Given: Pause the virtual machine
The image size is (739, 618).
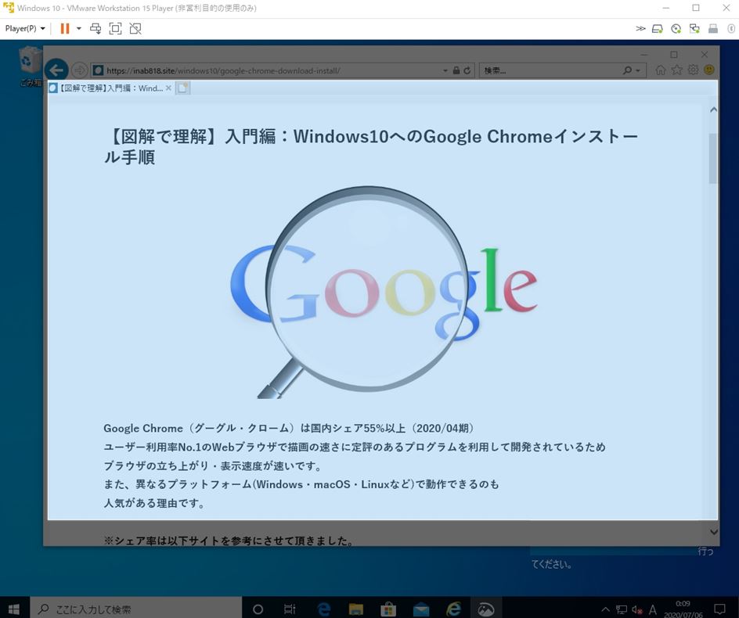Looking at the screenshot, I should coord(64,29).
